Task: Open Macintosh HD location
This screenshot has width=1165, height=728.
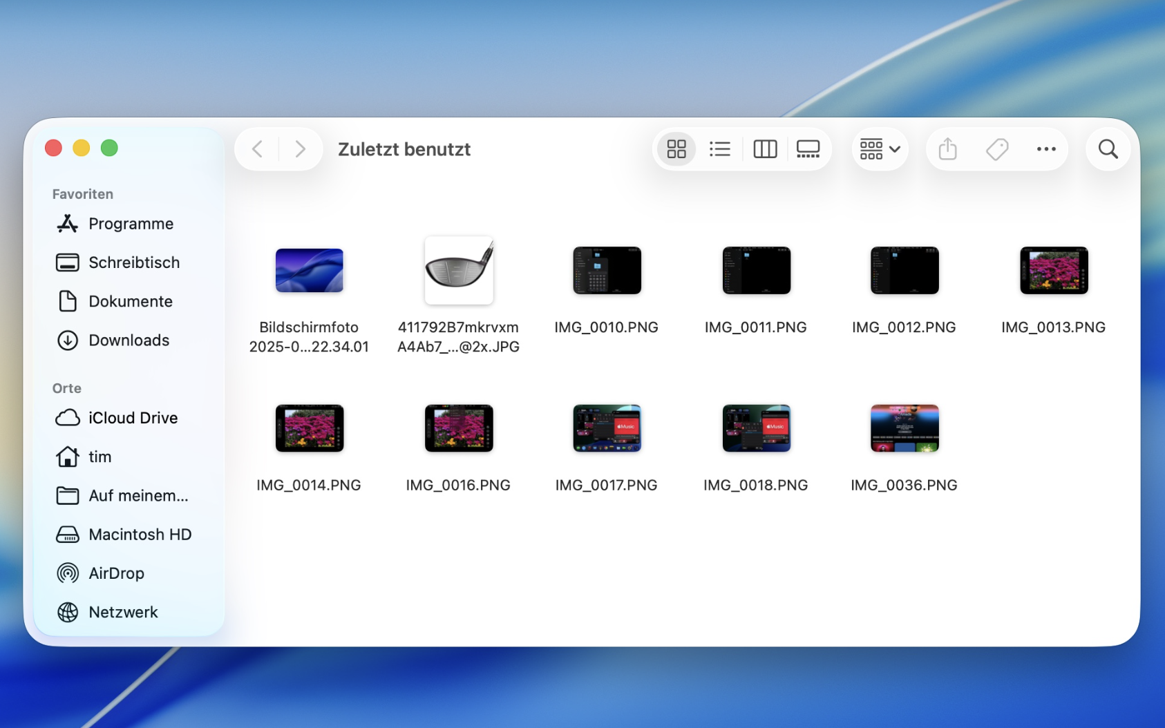Action: (x=140, y=535)
